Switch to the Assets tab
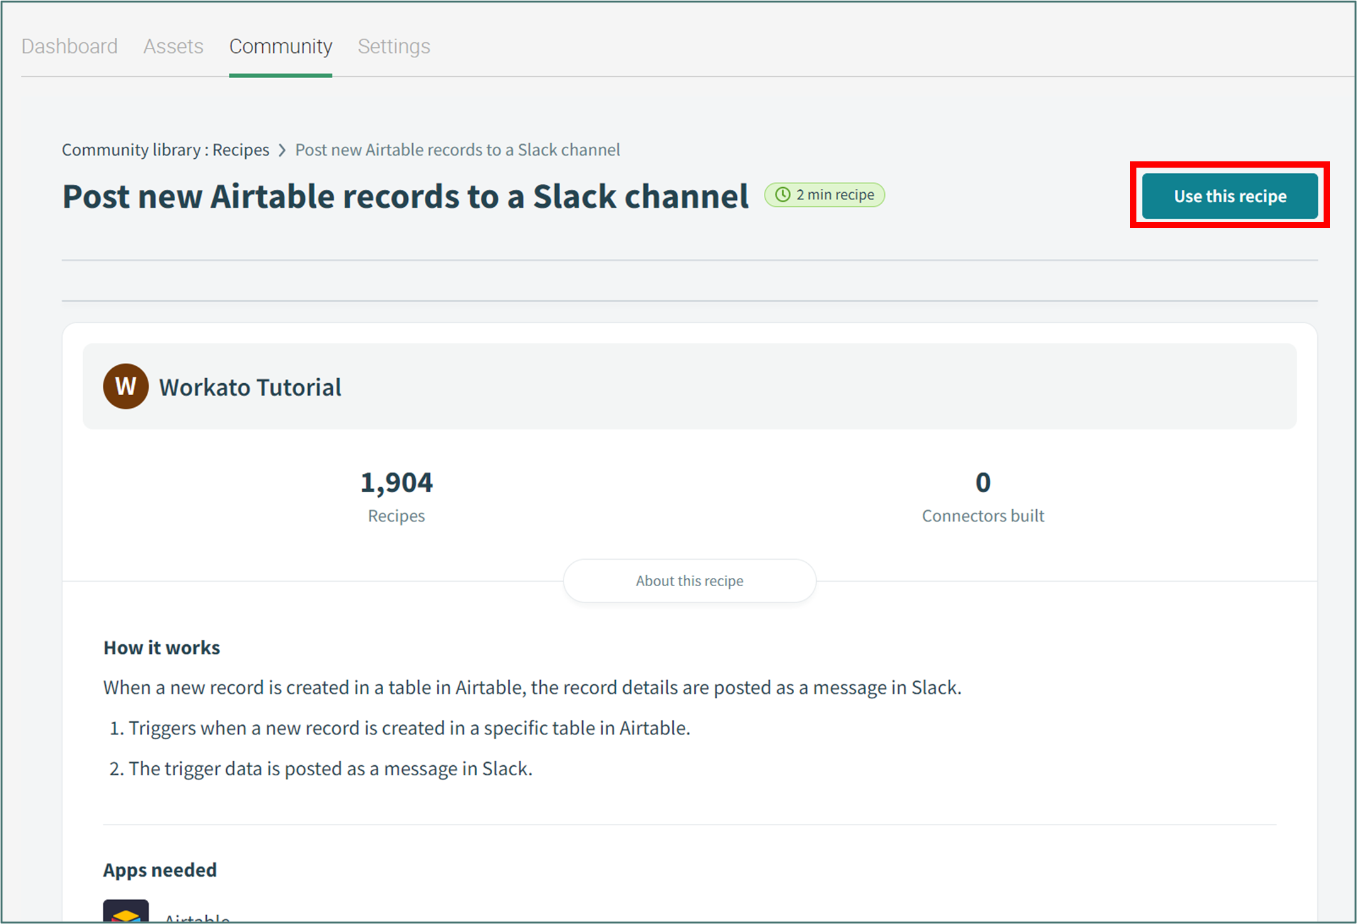The width and height of the screenshot is (1357, 924). tap(173, 46)
